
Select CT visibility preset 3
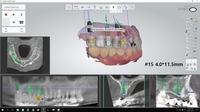(x=195, y=61)
